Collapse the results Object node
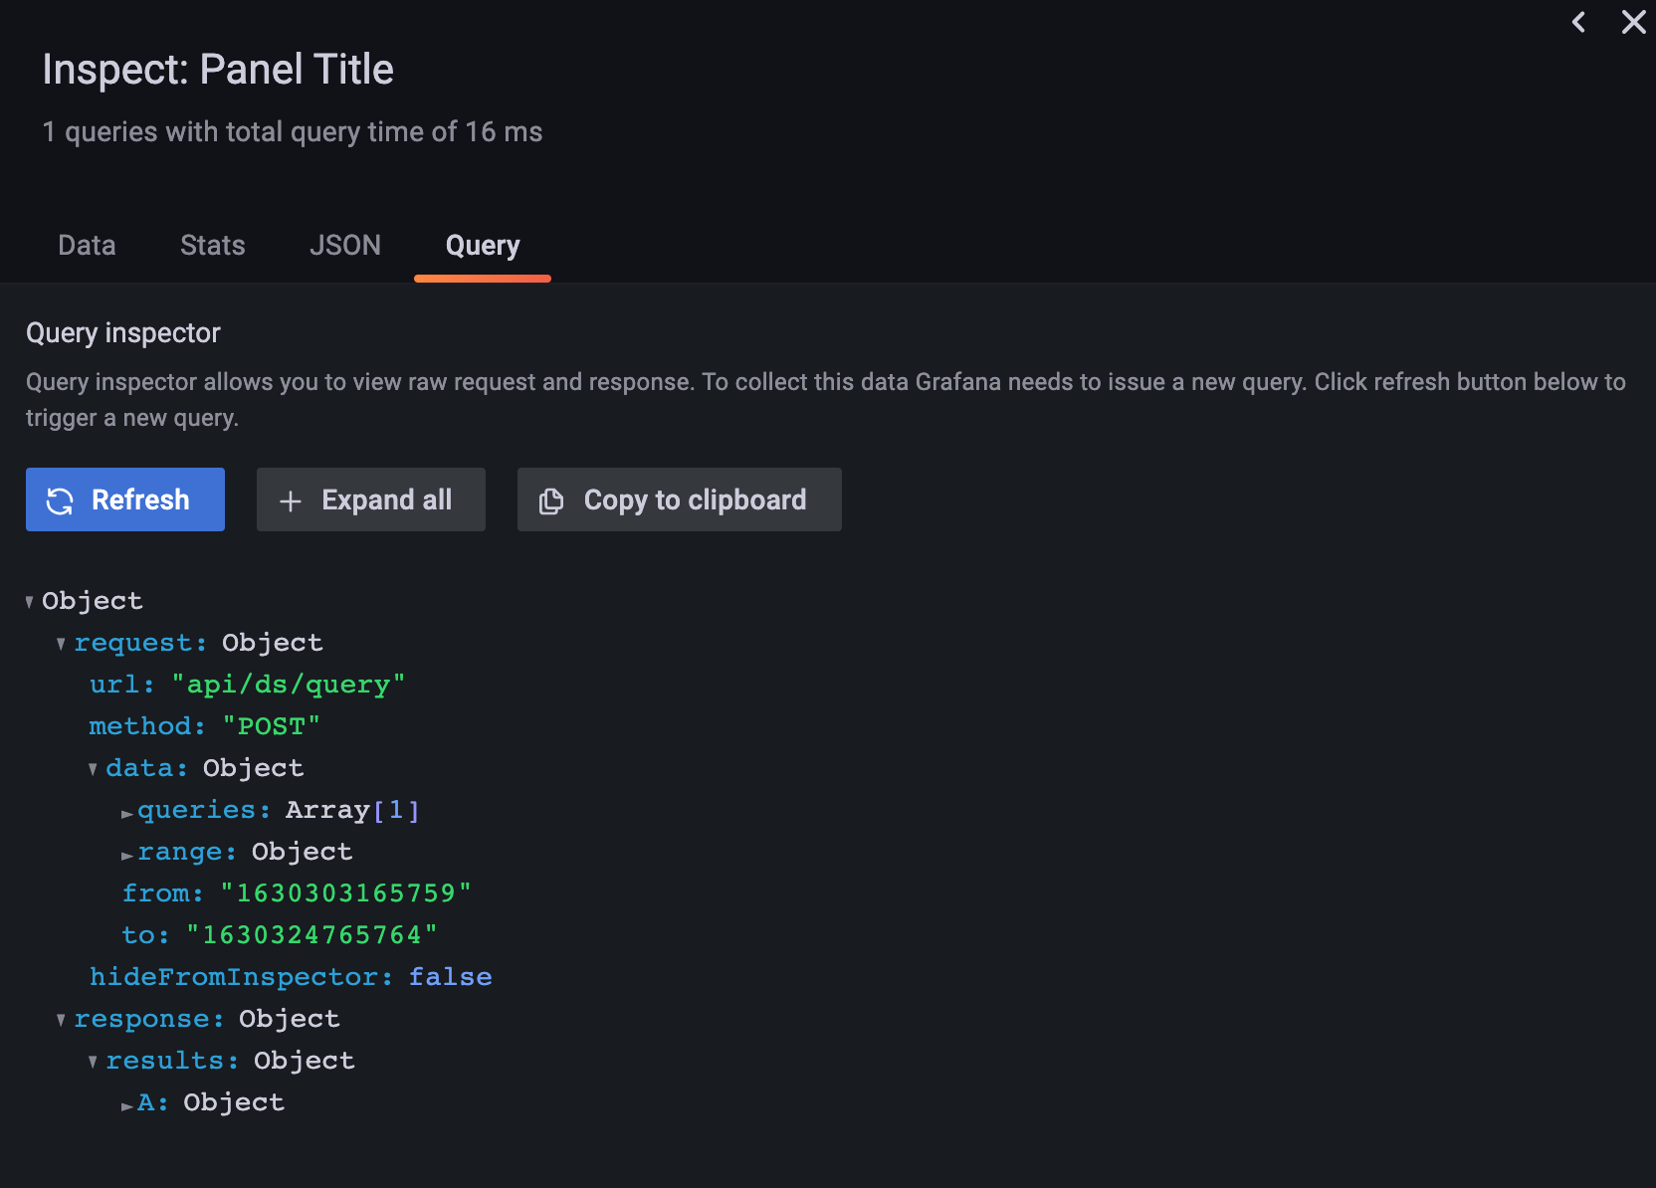Image resolution: width=1656 pixels, height=1188 pixels. tap(94, 1061)
